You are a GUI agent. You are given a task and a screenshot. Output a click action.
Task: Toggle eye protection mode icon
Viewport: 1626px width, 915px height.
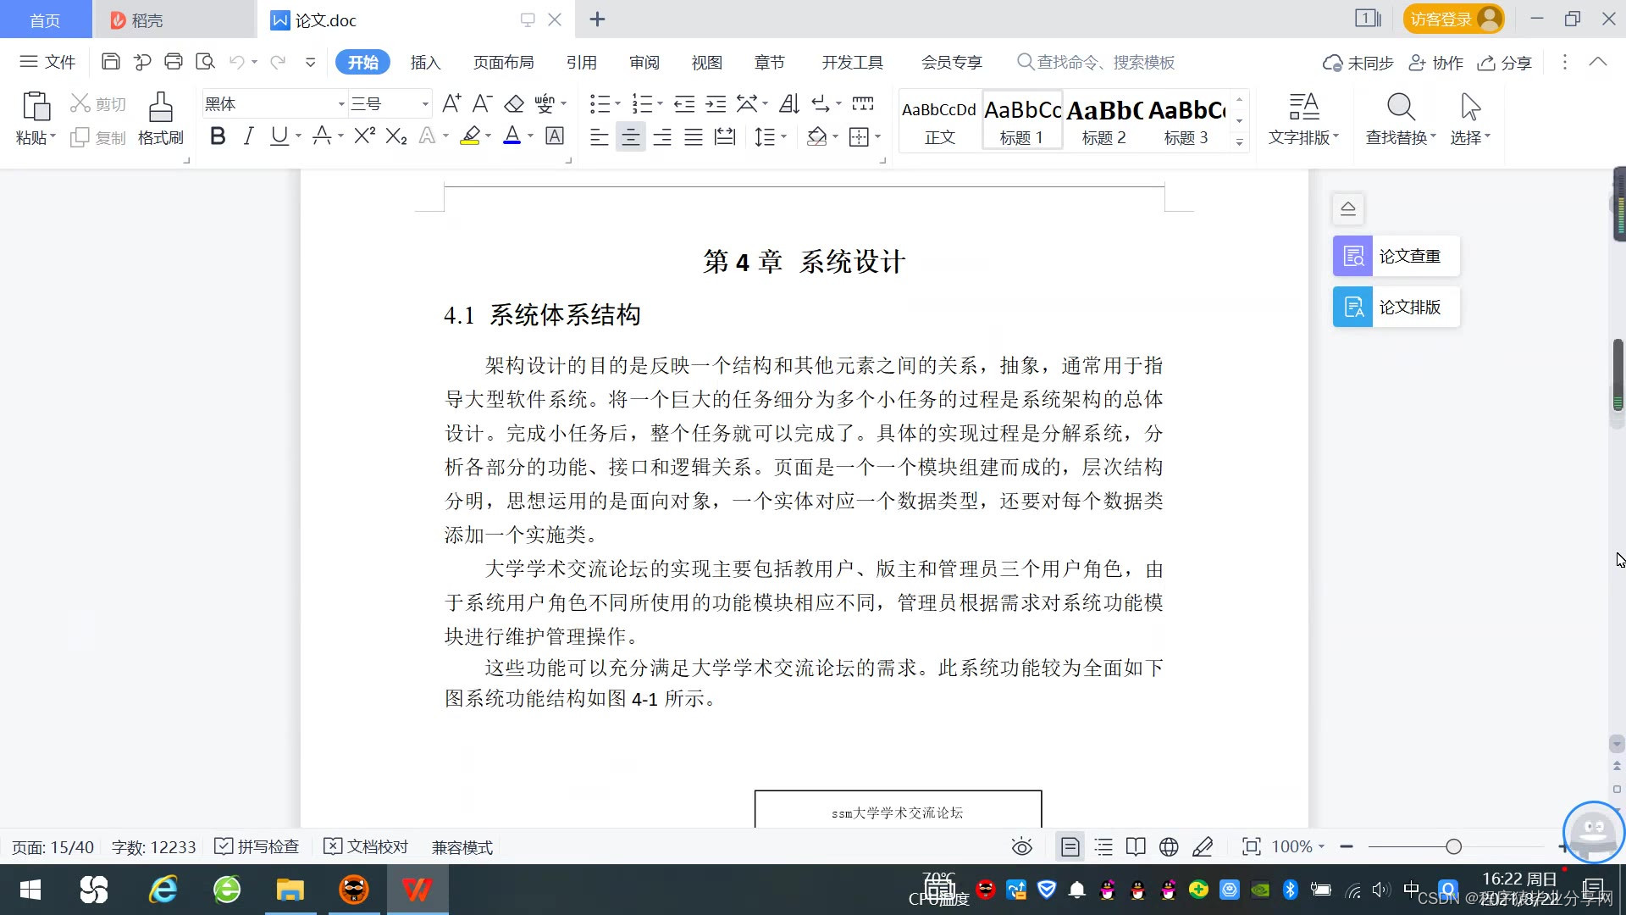[x=1022, y=846]
